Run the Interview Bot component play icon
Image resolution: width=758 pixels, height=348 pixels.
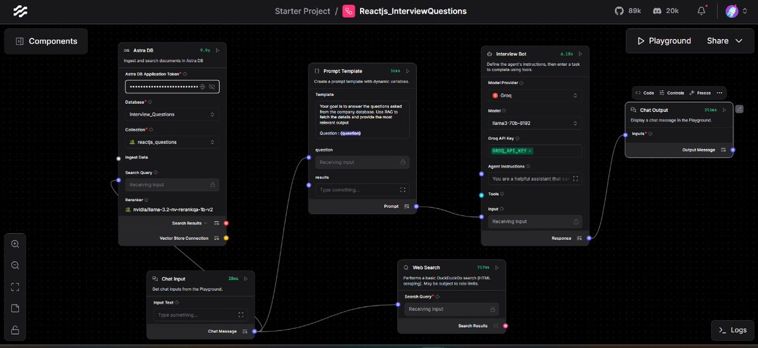point(581,54)
